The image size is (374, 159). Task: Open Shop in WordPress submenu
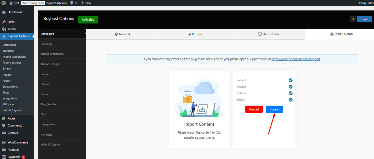click(6, 93)
